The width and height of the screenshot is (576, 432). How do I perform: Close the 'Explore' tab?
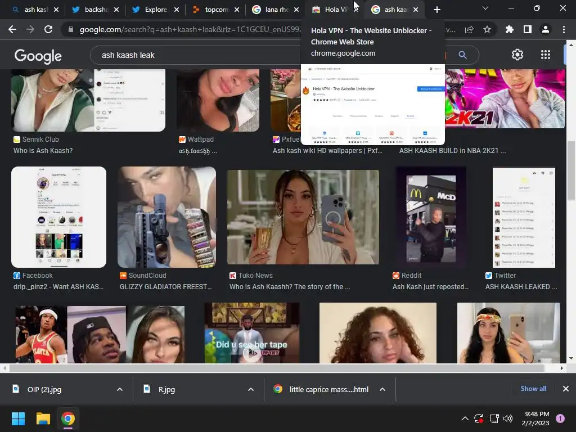[x=176, y=10]
